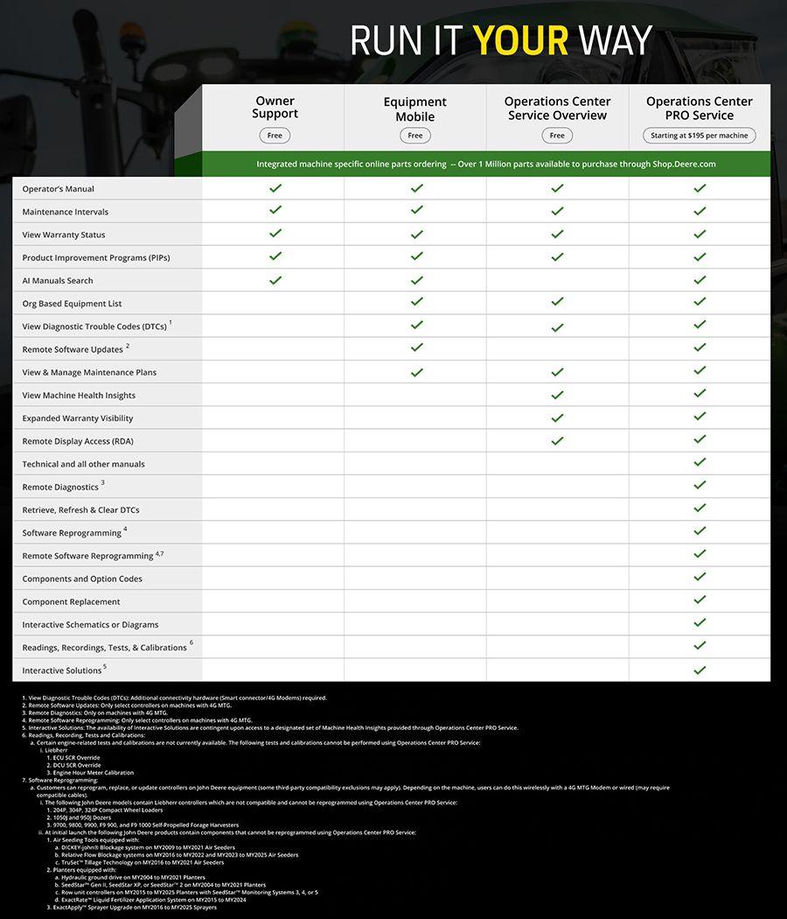Click Equipment Mobile checkmark for Org Based Equipment List
This screenshot has width=787, height=919.
coord(417,301)
